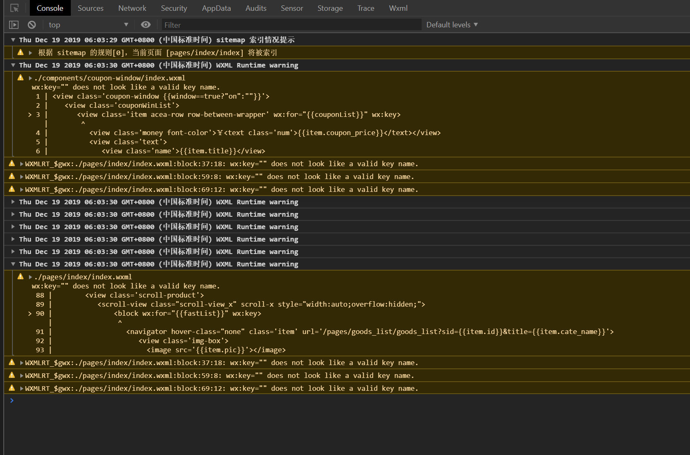Click the warning icon on first block:37:18 row
Viewport: 690px width, 455px height.
12,163
